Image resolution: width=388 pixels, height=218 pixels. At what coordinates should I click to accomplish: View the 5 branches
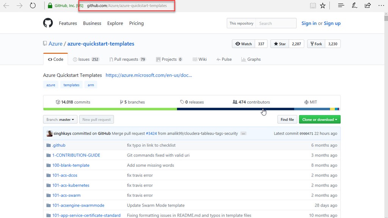point(132,102)
